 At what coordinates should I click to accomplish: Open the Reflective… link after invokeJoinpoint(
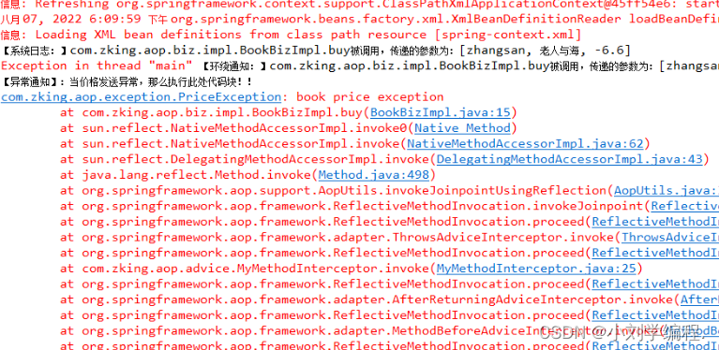click(x=685, y=206)
